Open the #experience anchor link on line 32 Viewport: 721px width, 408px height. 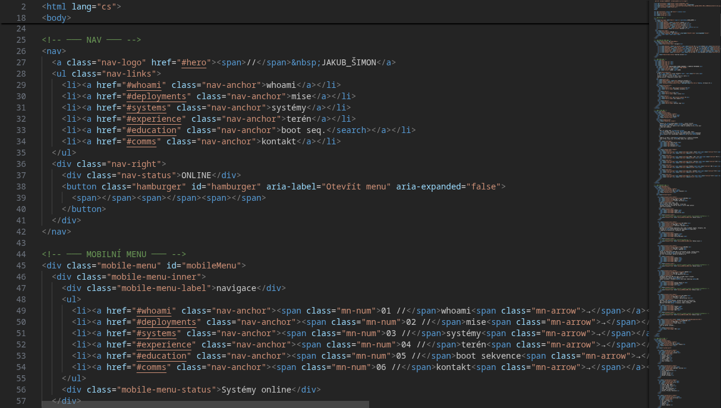click(154, 118)
